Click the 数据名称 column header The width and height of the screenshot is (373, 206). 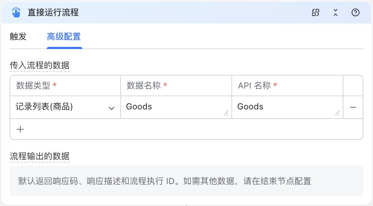tap(147, 85)
